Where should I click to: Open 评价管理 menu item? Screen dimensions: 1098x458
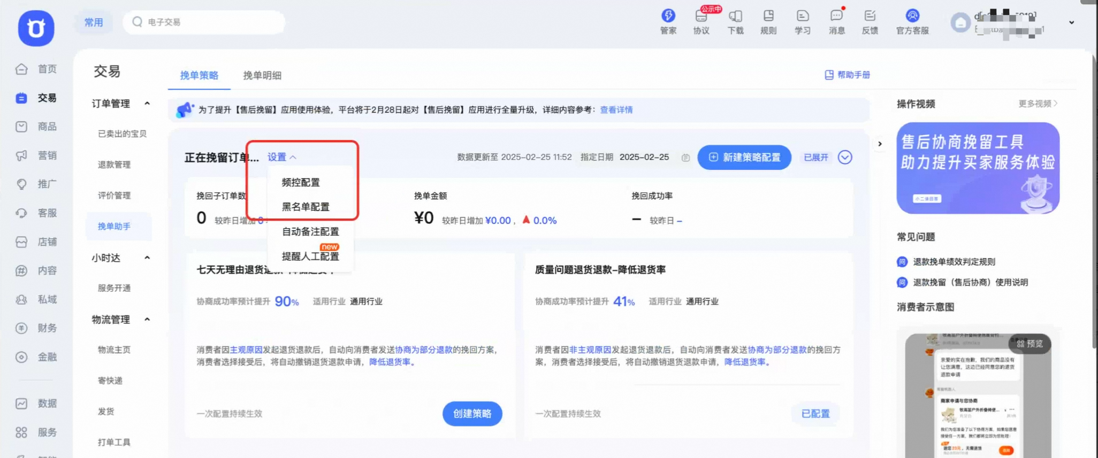[x=114, y=196]
